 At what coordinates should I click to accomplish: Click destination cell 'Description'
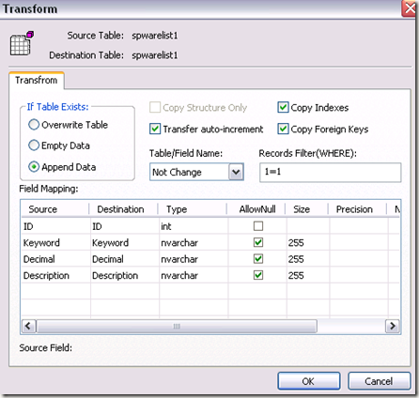(125, 275)
